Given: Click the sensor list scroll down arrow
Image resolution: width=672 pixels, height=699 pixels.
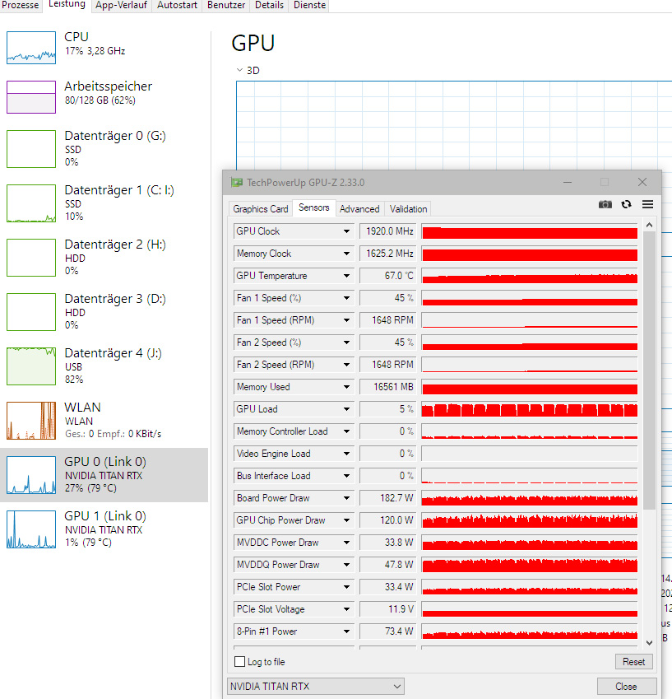Looking at the screenshot, I should click(649, 643).
